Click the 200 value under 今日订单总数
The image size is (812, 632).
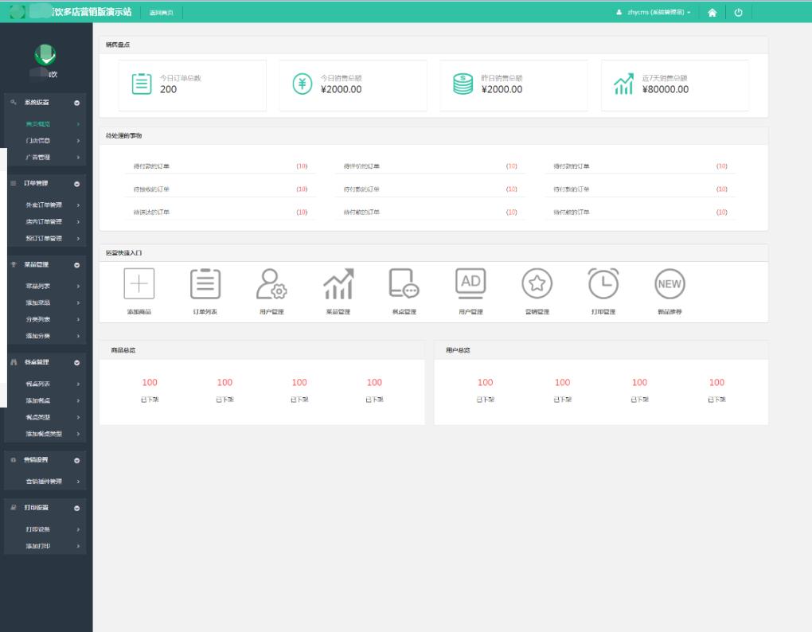pyautogui.click(x=168, y=89)
